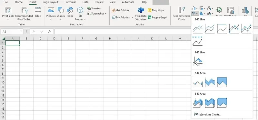
Task: Insert a Stacked Line chart
Action: tap(210, 28)
